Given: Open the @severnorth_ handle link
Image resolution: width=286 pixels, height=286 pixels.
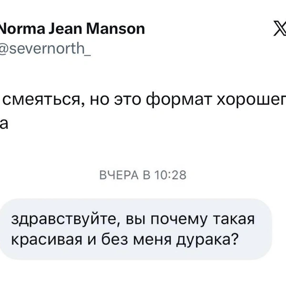Looking at the screenshot, I should [x=45, y=49].
